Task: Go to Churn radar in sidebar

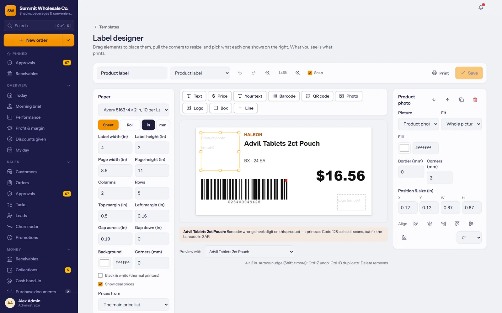Action: point(27,227)
